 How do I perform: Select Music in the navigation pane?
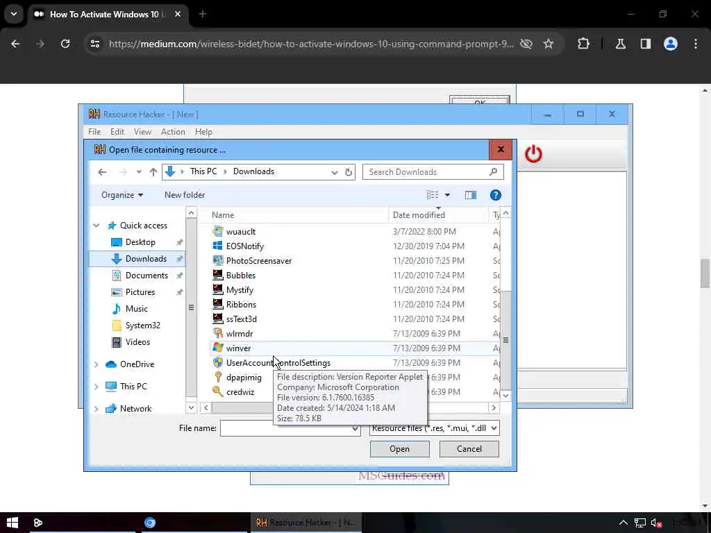click(x=136, y=309)
